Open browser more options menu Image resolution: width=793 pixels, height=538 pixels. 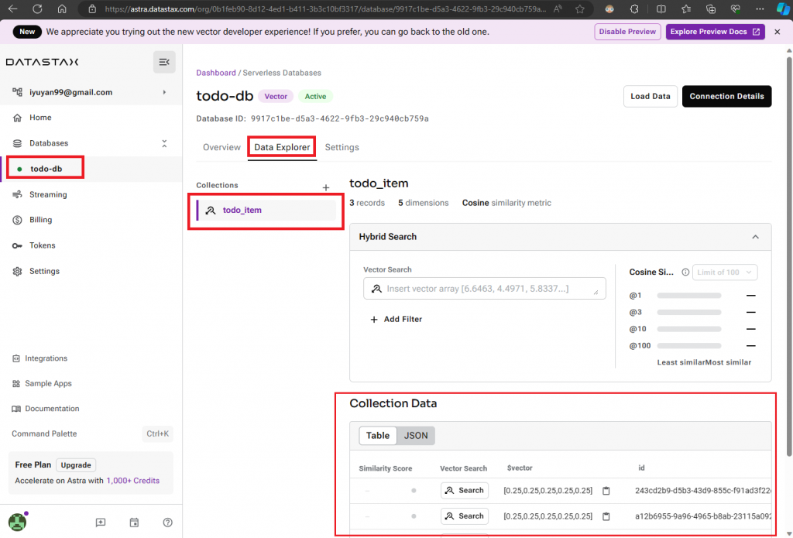point(760,9)
